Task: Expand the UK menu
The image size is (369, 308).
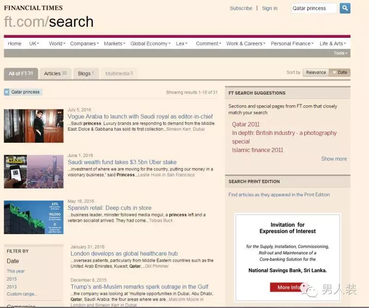Action: [x=34, y=43]
